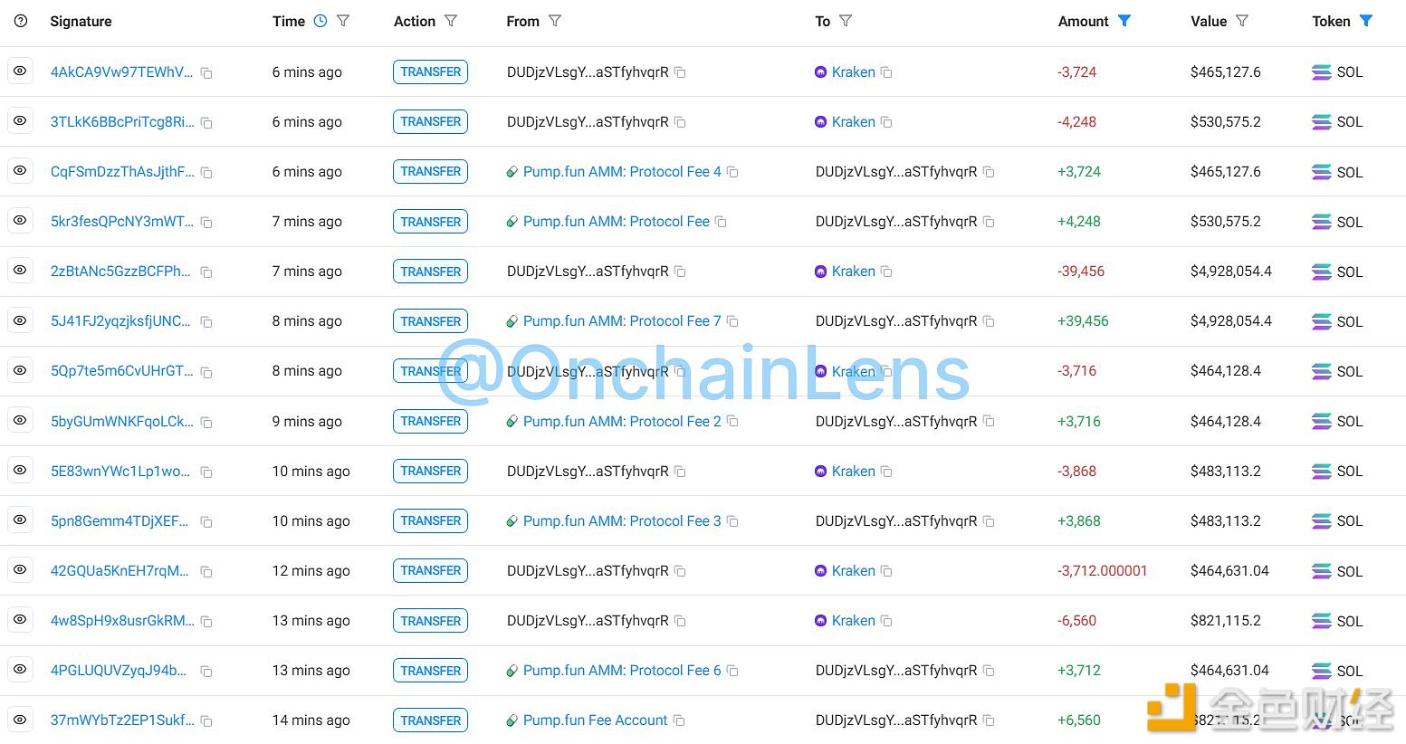Toggle the eye icon for transaction 42GQUa5KnEH7rqM
The image size is (1406, 744).
20,570
